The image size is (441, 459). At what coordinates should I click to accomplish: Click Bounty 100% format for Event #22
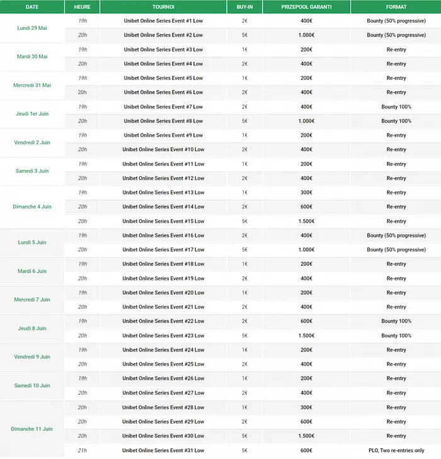pyautogui.click(x=396, y=321)
